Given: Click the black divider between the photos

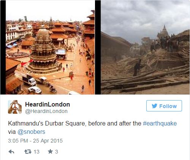Looking at the screenshot, I should coord(98,47).
